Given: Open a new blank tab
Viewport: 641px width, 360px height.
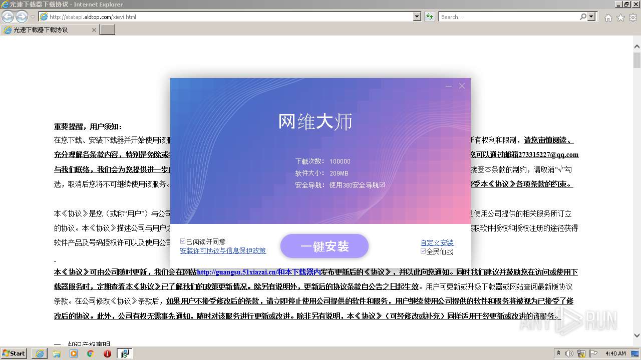Looking at the screenshot, I should click(x=108, y=30).
